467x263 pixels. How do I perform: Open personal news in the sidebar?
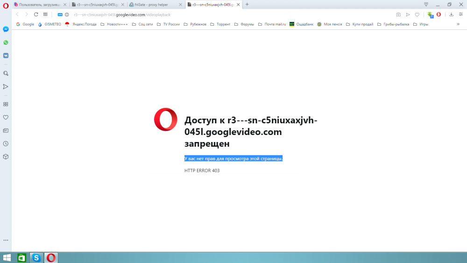pos(6,130)
